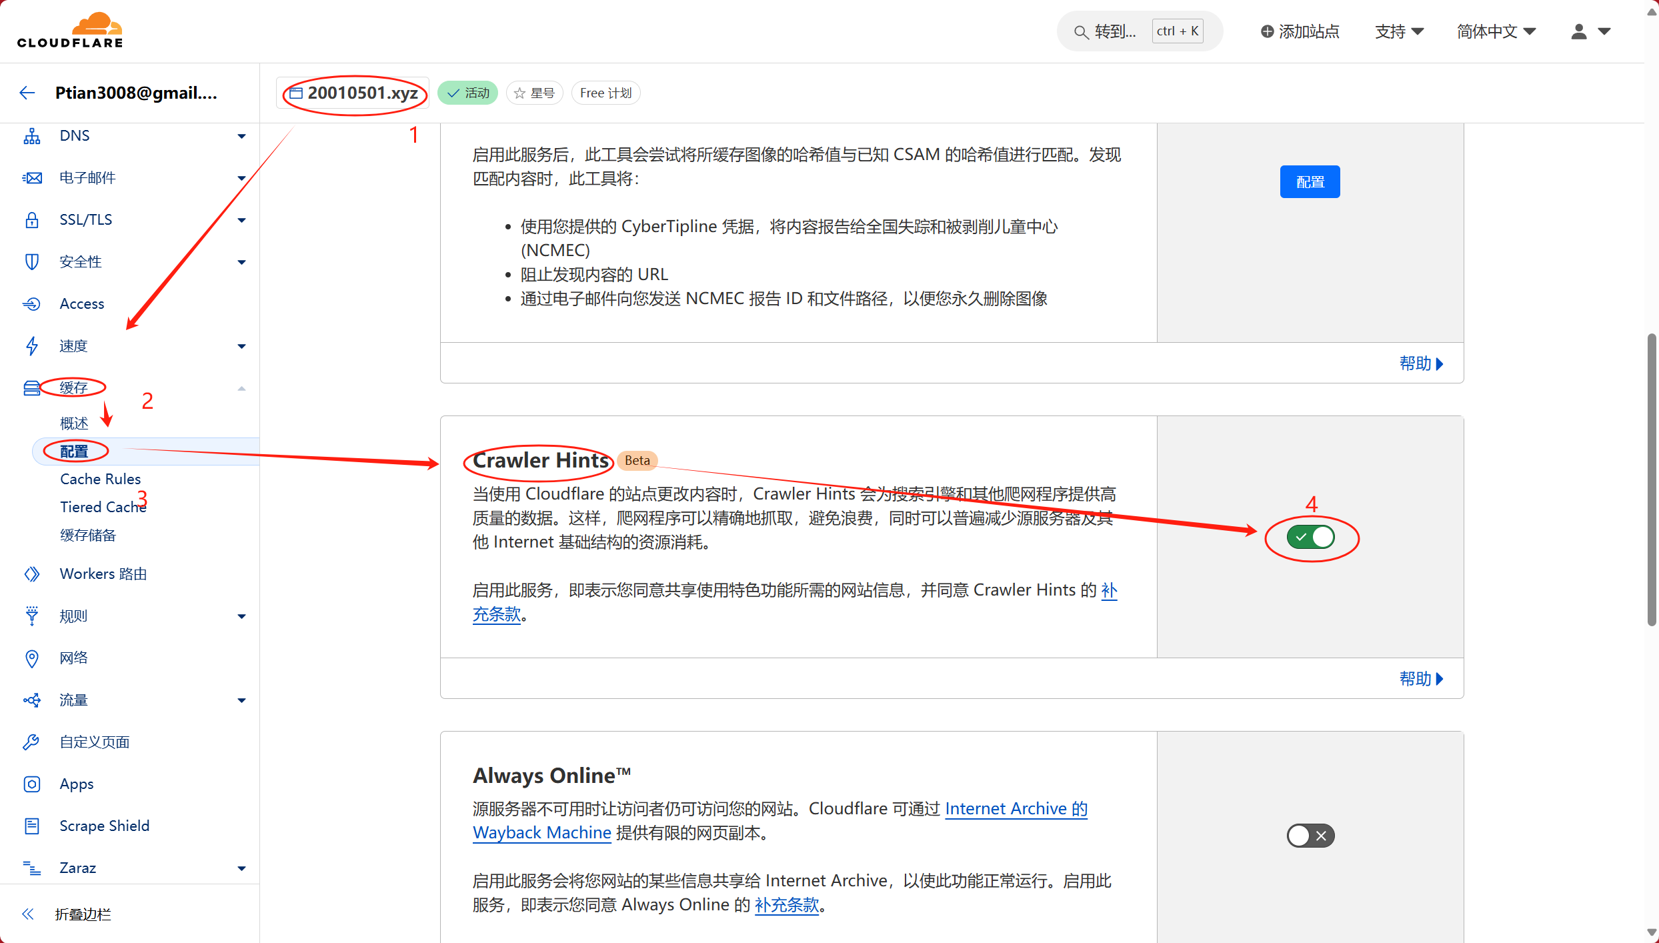Click the Access icon in sidebar
This screenshot has height=943, width=1659.
click(x=31, y=303)
